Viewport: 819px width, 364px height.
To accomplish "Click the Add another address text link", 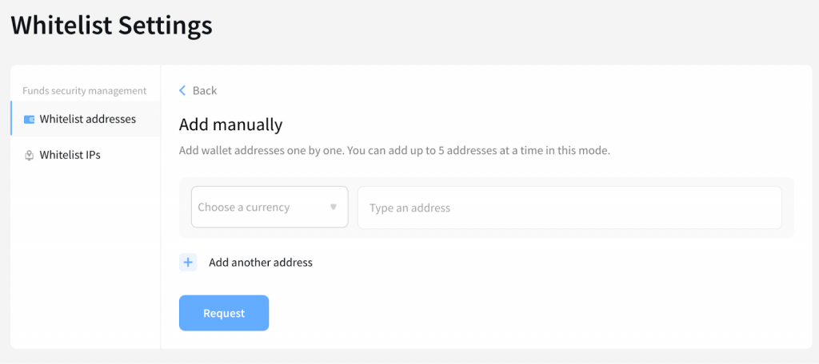I will coord(261,263).
